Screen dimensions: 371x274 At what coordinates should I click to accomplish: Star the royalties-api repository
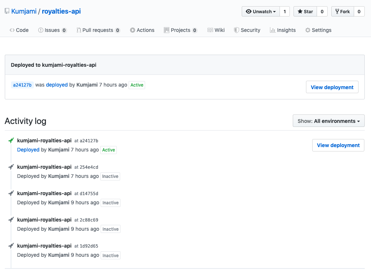[305, 11]
